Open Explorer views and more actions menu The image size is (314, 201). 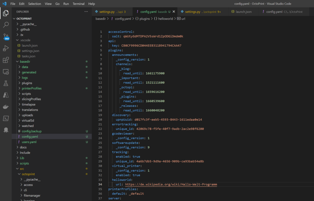click(86, 12)
